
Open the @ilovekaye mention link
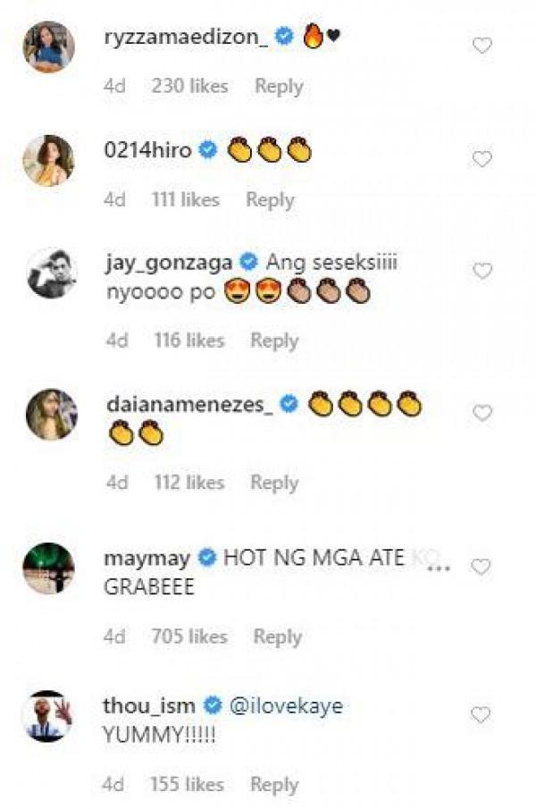286,706
